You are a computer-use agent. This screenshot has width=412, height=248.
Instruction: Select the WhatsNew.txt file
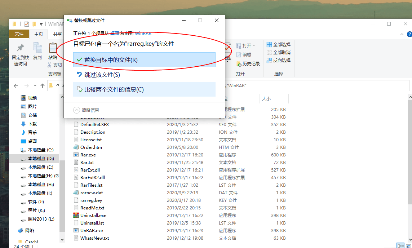coord(94,238)
